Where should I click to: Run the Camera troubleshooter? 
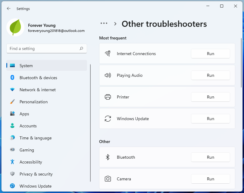pos(210,179)
